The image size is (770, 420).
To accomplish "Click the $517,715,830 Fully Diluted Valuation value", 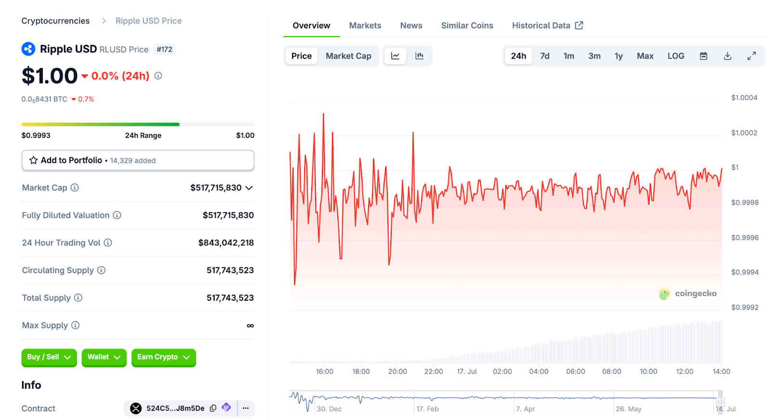I will tap(228, 215).
